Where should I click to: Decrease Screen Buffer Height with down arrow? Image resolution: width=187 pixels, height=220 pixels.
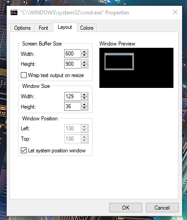tap(84, 66)
